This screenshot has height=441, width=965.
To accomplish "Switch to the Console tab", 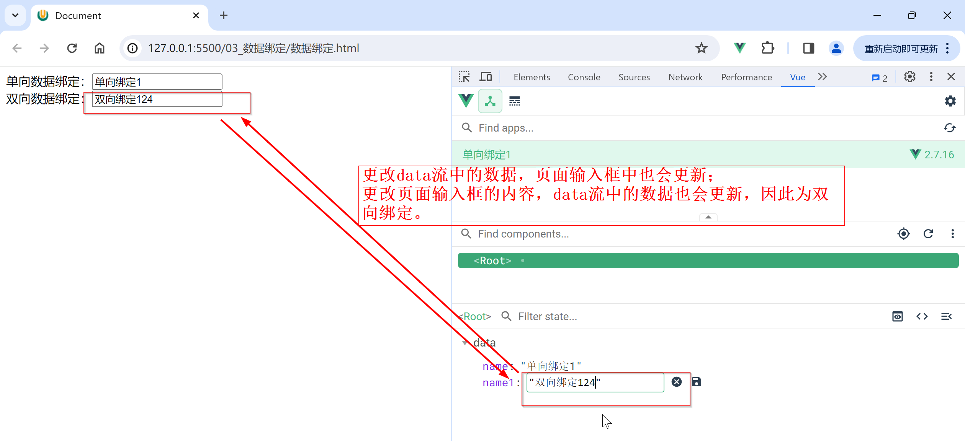I will click(x=584, y=77).
